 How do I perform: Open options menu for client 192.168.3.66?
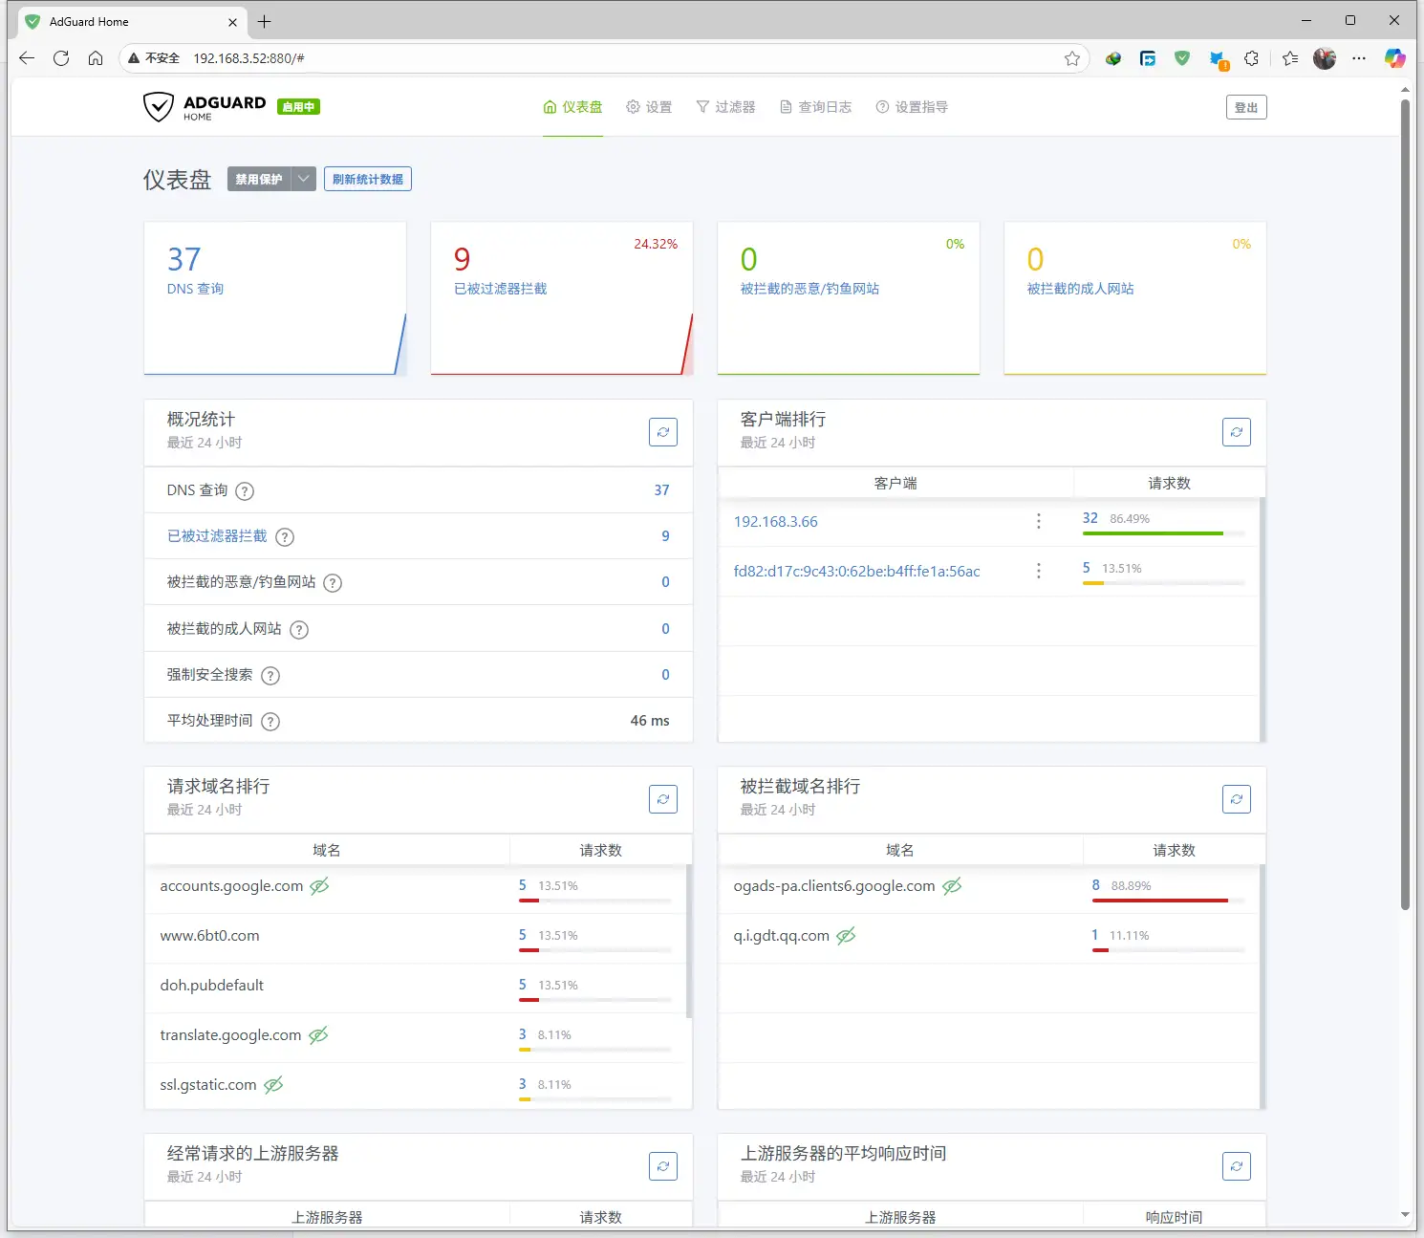(x=1039, y=521)
